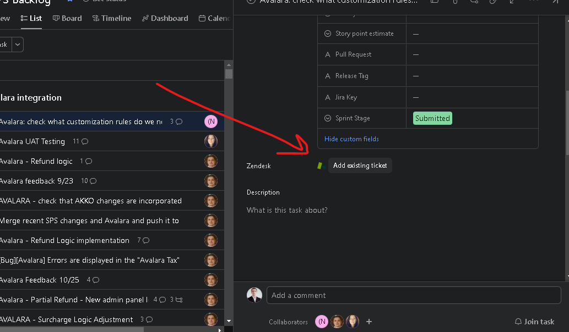569x332 pixels.
Task: Open 'AVALARA - Surcharge Logic Adjustment' task
Action: 67,319
